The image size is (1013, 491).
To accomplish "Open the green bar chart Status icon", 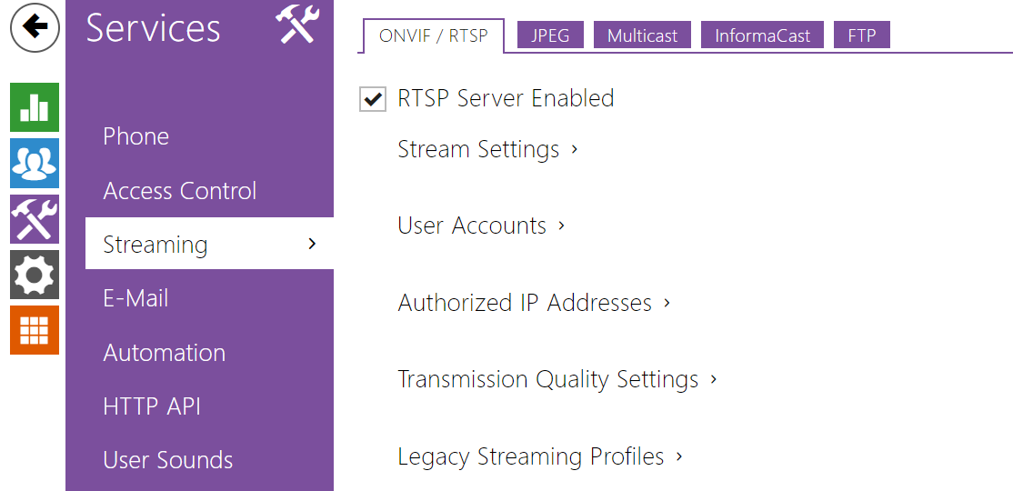I will [35, 107].
